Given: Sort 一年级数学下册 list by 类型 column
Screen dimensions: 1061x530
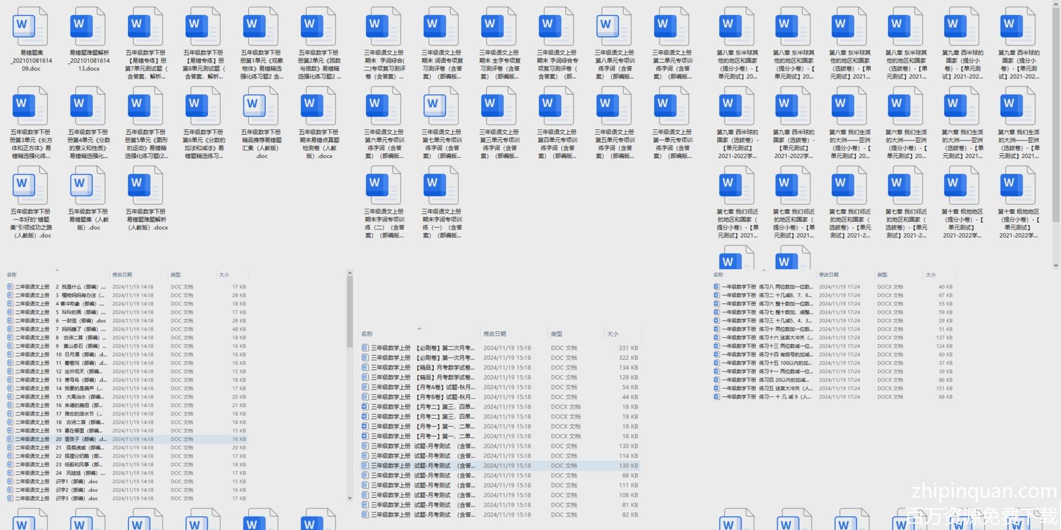Looking at the screenshot, I should click(x=882, y=275).
